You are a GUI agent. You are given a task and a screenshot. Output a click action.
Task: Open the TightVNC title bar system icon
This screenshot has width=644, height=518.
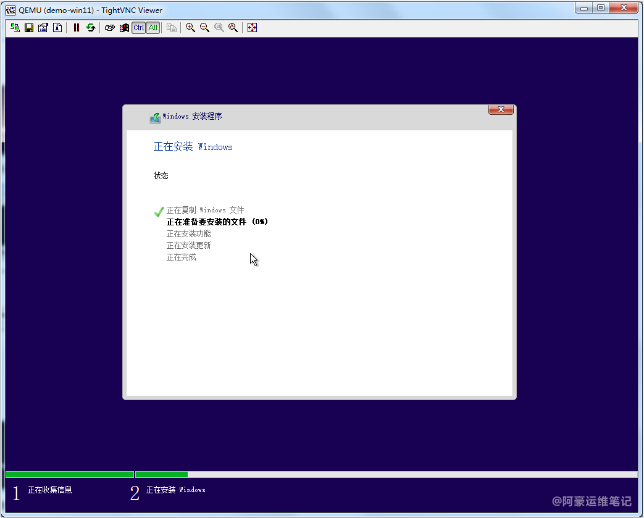[x=10, y=10]
